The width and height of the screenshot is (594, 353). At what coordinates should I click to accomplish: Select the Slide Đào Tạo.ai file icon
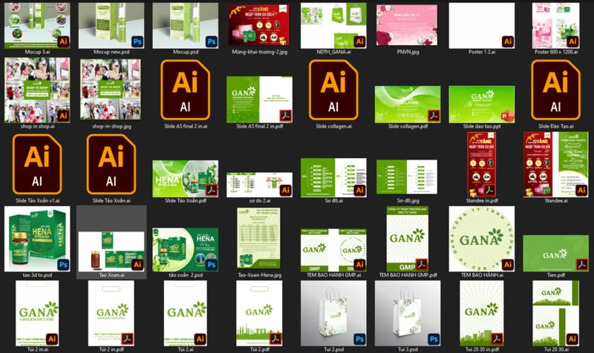pos(555,90)
